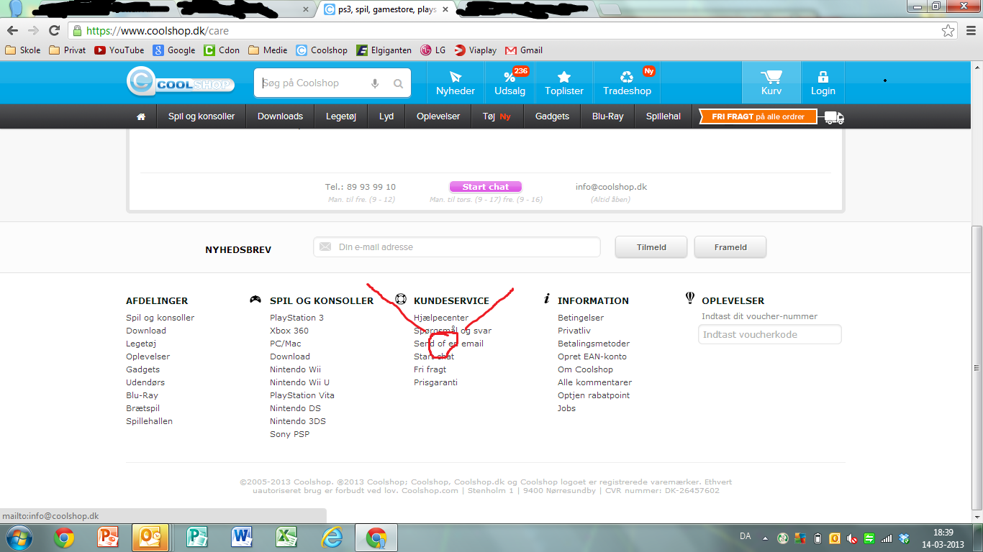This screenshot has width=983, height=552.
Task: Go to home via house icon
Action: pyautogui.click(x=141, y=116)
